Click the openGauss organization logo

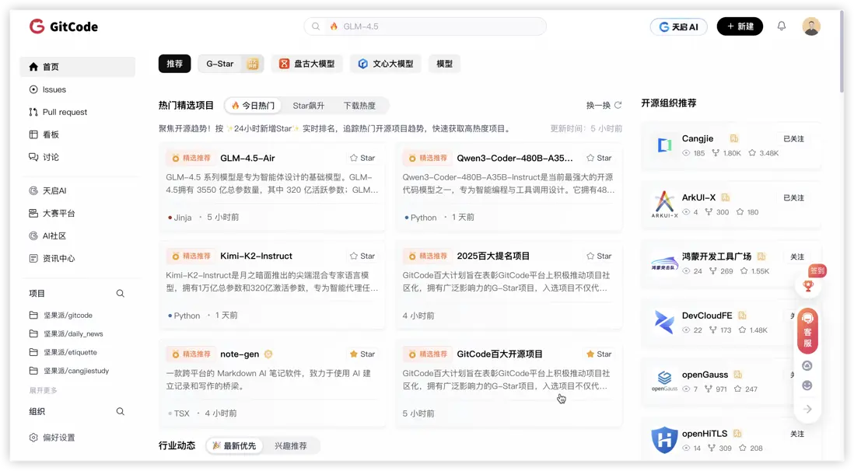[x=664, y=381]
